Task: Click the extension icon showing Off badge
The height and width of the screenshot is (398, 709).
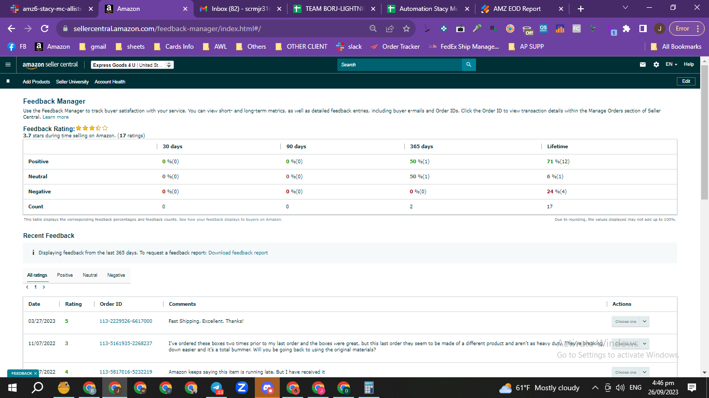Action: tap(527, 30)
